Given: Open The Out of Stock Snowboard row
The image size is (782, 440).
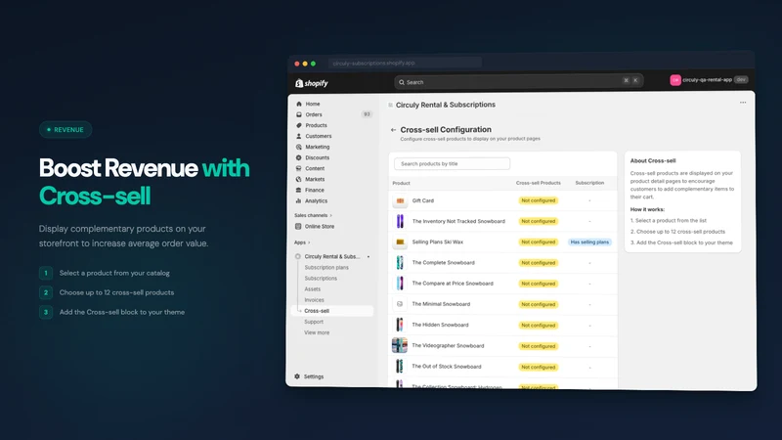Looking at the screenshot, I should pyautogui.click(x=502, y=366).
